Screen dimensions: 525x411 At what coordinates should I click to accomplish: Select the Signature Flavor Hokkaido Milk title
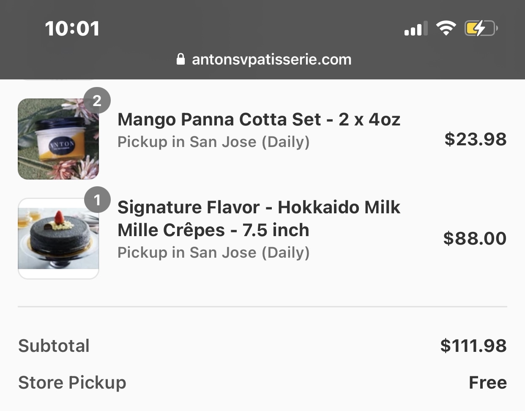point(259,218)
